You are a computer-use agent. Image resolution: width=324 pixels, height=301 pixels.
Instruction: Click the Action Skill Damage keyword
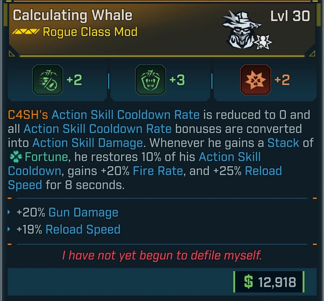pos(87,143)
